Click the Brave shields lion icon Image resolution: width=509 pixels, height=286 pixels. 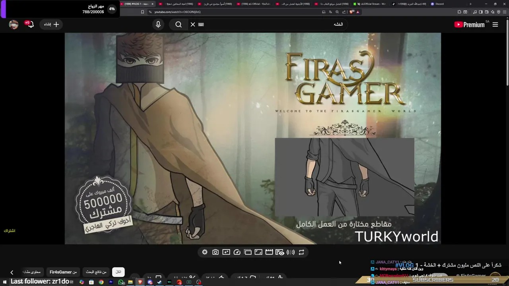pos(352,12)
